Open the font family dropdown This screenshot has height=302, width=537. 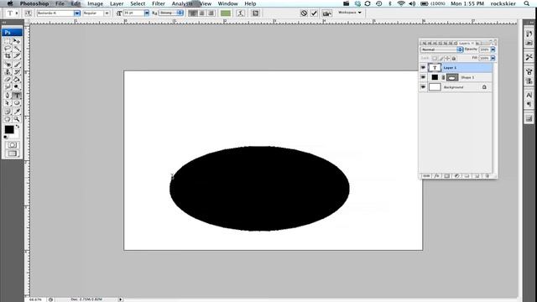(x=77, y=13)
